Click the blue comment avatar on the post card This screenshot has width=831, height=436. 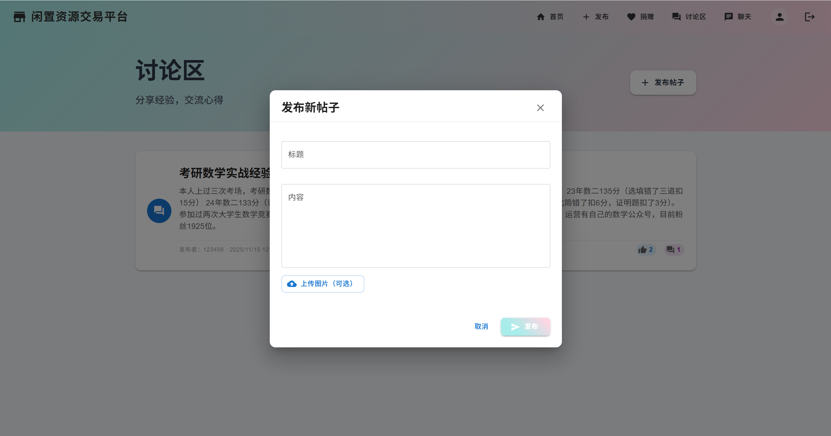pyautogui.click(x=159, y=210)
